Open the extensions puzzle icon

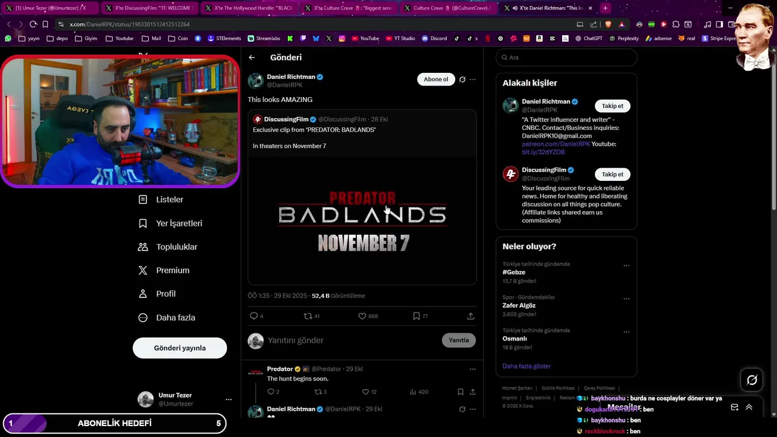click(x=676, y=24)
